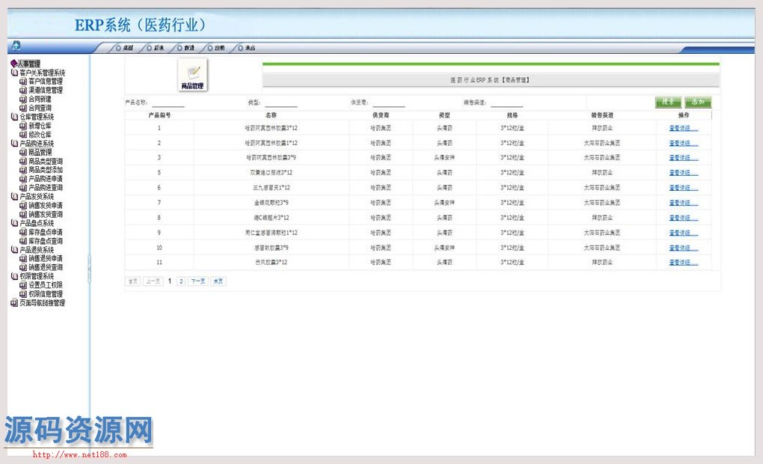Screen dimensions: 763x464
Task: Click the home icon in the top-left bar
Action: coord(16,46)
